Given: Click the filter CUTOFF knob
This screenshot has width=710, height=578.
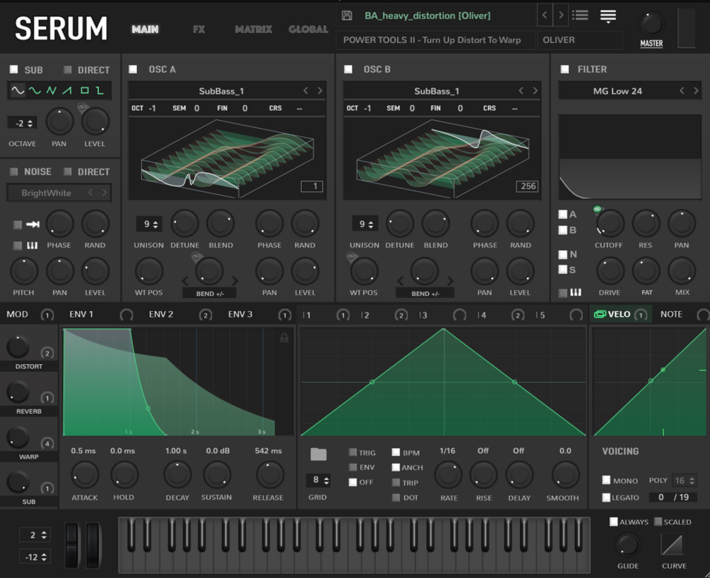Looking at the screenshot, I should point(610,224).
